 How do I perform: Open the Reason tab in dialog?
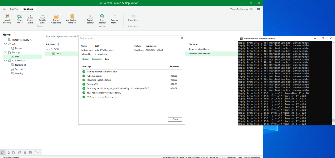coord(86,59)
